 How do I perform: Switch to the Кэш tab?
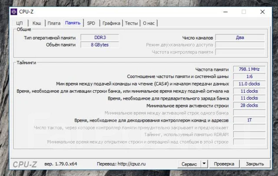tap(36, 23)
